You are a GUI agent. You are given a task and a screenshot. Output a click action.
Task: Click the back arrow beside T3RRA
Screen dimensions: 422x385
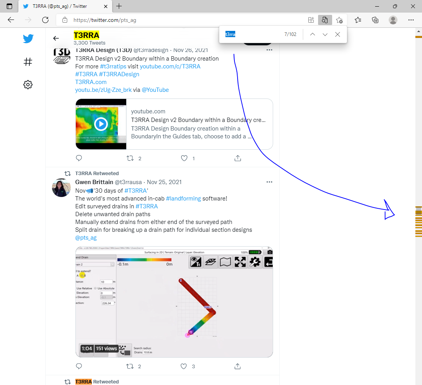tap(56, 38)
